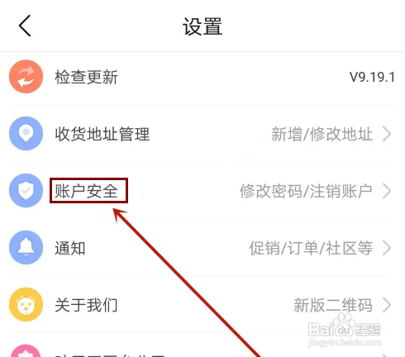Tap the 促销/订单/社区等 description
Screen dimensions: 405x357
click(311, 248)
